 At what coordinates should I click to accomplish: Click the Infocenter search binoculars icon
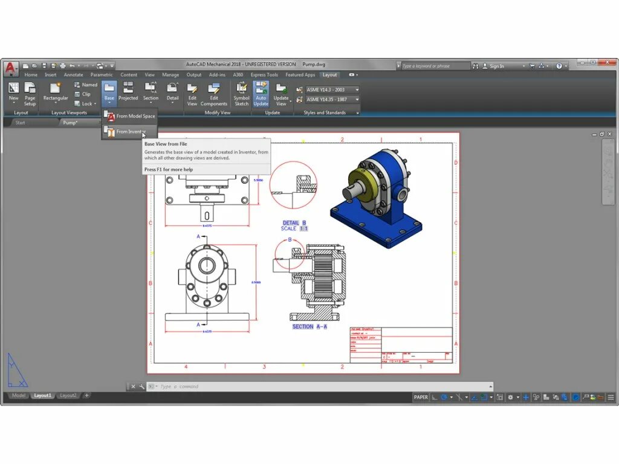tap(476, 66)
